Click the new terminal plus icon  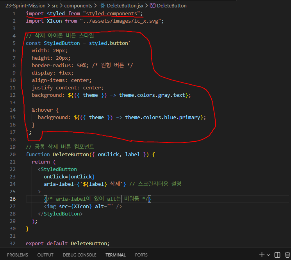pyautogui.click(x=262, y=255)
